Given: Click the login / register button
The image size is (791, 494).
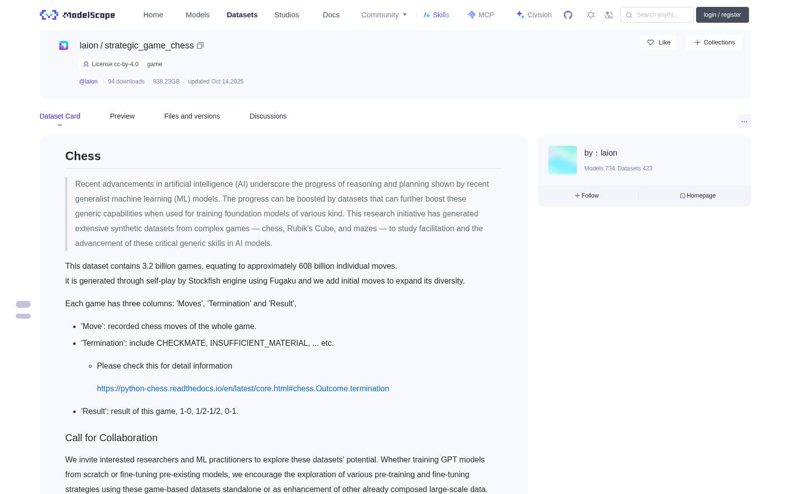Looking at the screenshot, I should point(722,15).
